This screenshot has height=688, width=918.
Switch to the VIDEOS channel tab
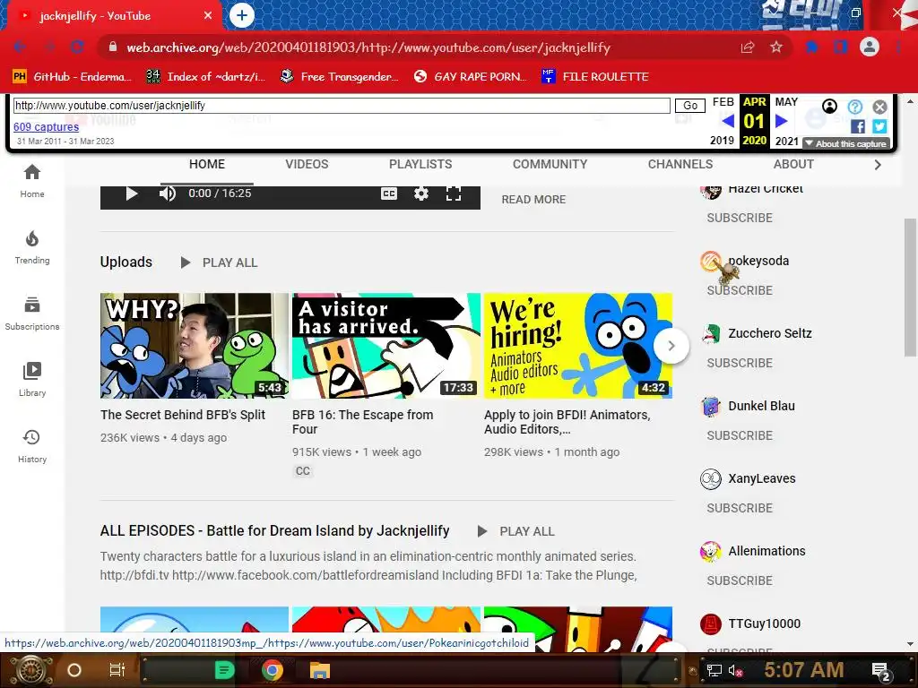point(307,165)
